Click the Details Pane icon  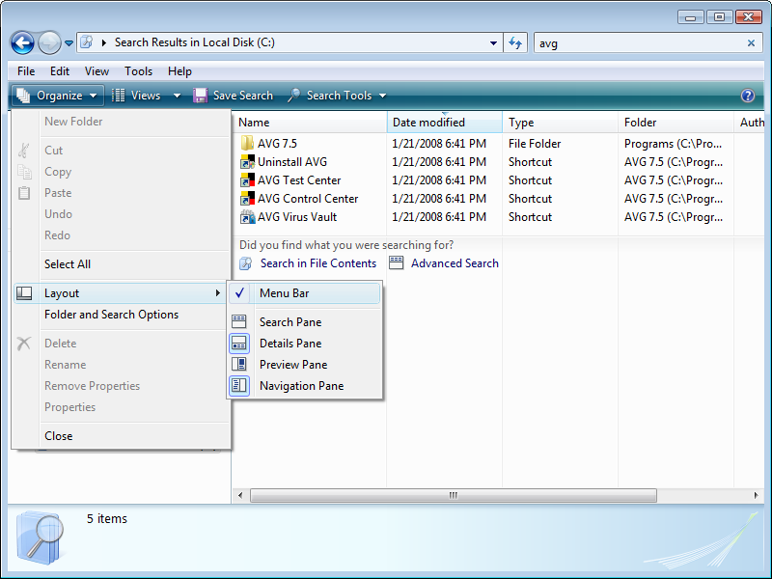[x=239, y=344]
